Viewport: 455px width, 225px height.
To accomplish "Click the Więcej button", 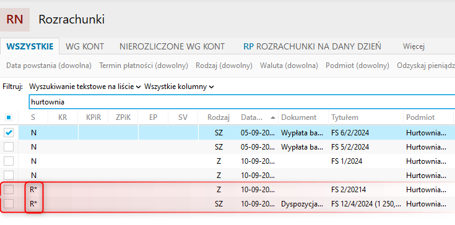I will click(414, 46).
